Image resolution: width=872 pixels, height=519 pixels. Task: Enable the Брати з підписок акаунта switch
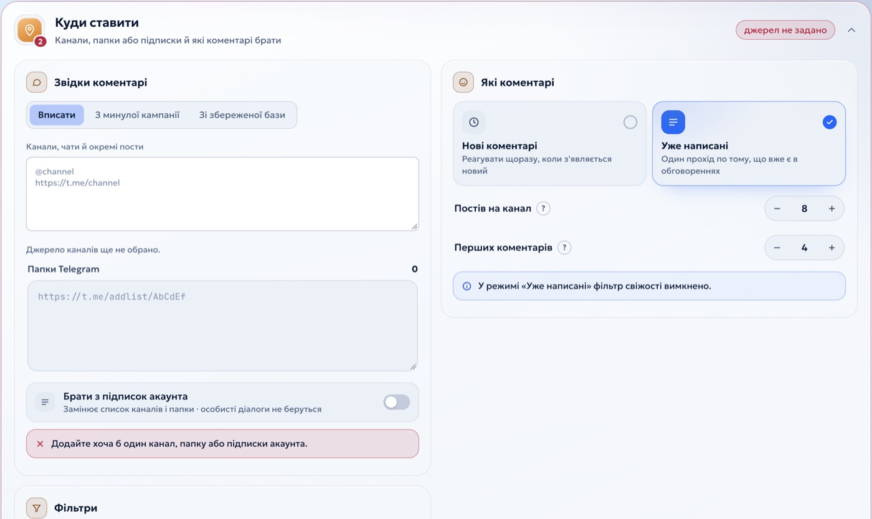(x=397, y=402)
